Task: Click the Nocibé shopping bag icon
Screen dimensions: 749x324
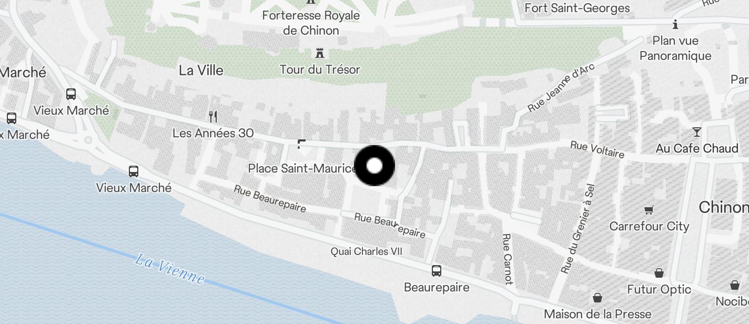Action: coord(735,285)
